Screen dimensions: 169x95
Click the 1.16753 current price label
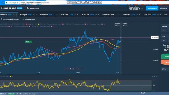point(155,37)
